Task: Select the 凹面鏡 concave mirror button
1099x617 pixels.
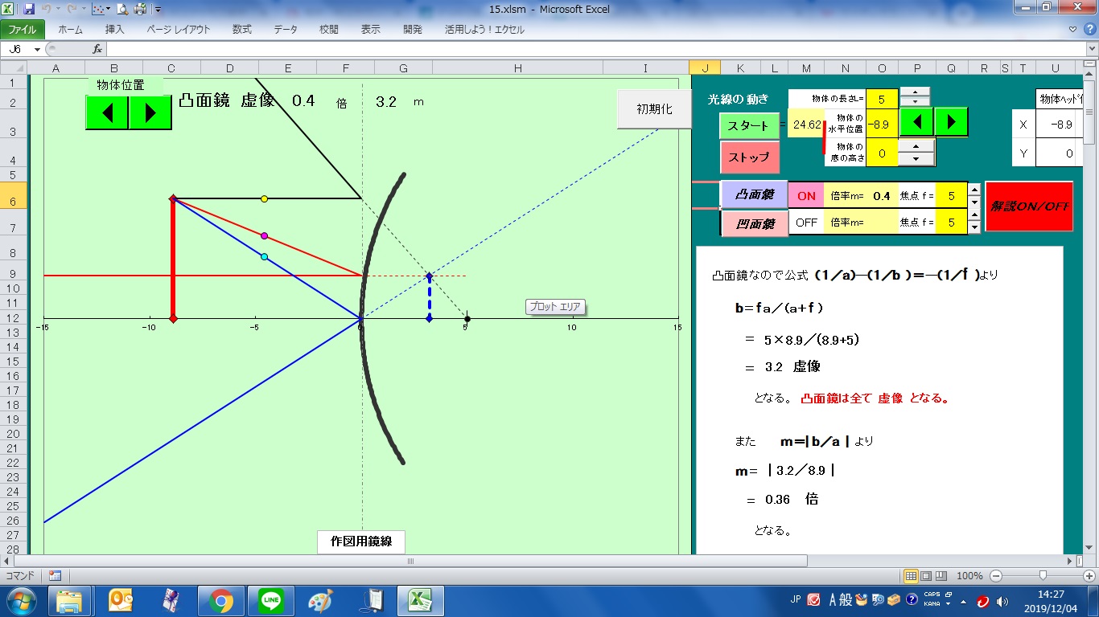Action: (x=753, y=223)
